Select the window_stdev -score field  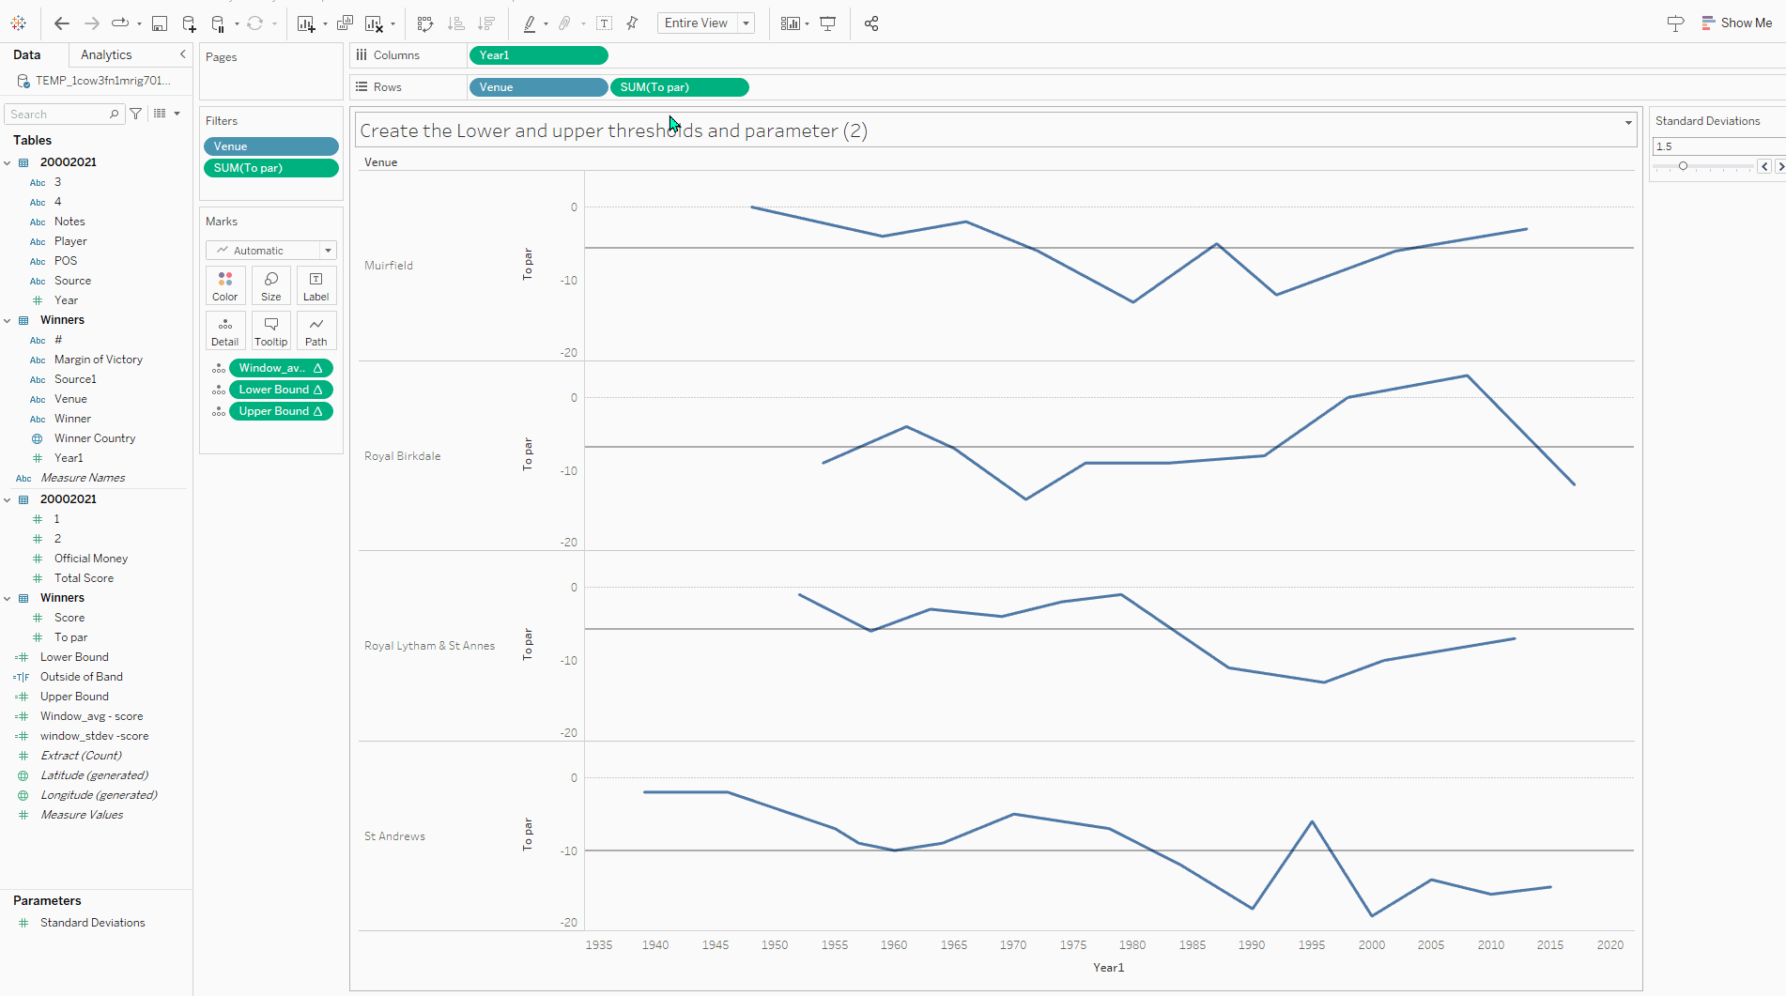click(x=94, y=736)
